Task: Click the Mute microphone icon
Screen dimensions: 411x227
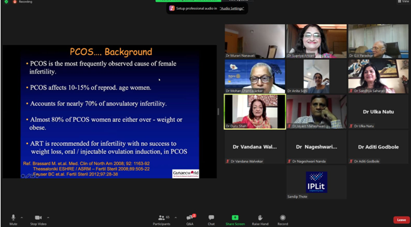Action: pyautogui.click(x=13, y=217)
